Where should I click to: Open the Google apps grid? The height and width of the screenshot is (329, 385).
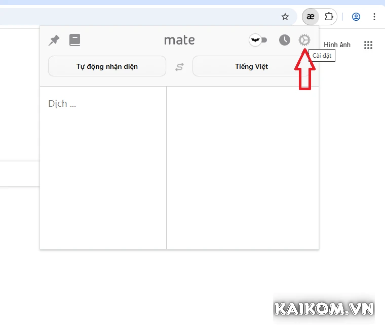coord(368,45)
